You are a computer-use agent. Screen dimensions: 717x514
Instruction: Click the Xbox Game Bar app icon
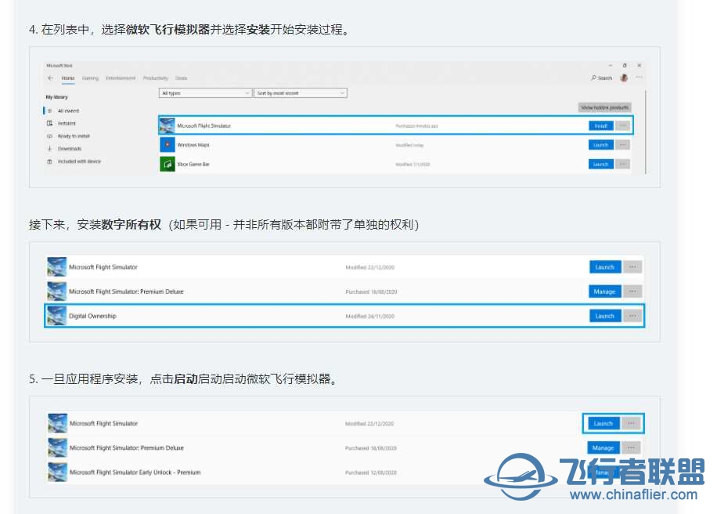(168, 164)
